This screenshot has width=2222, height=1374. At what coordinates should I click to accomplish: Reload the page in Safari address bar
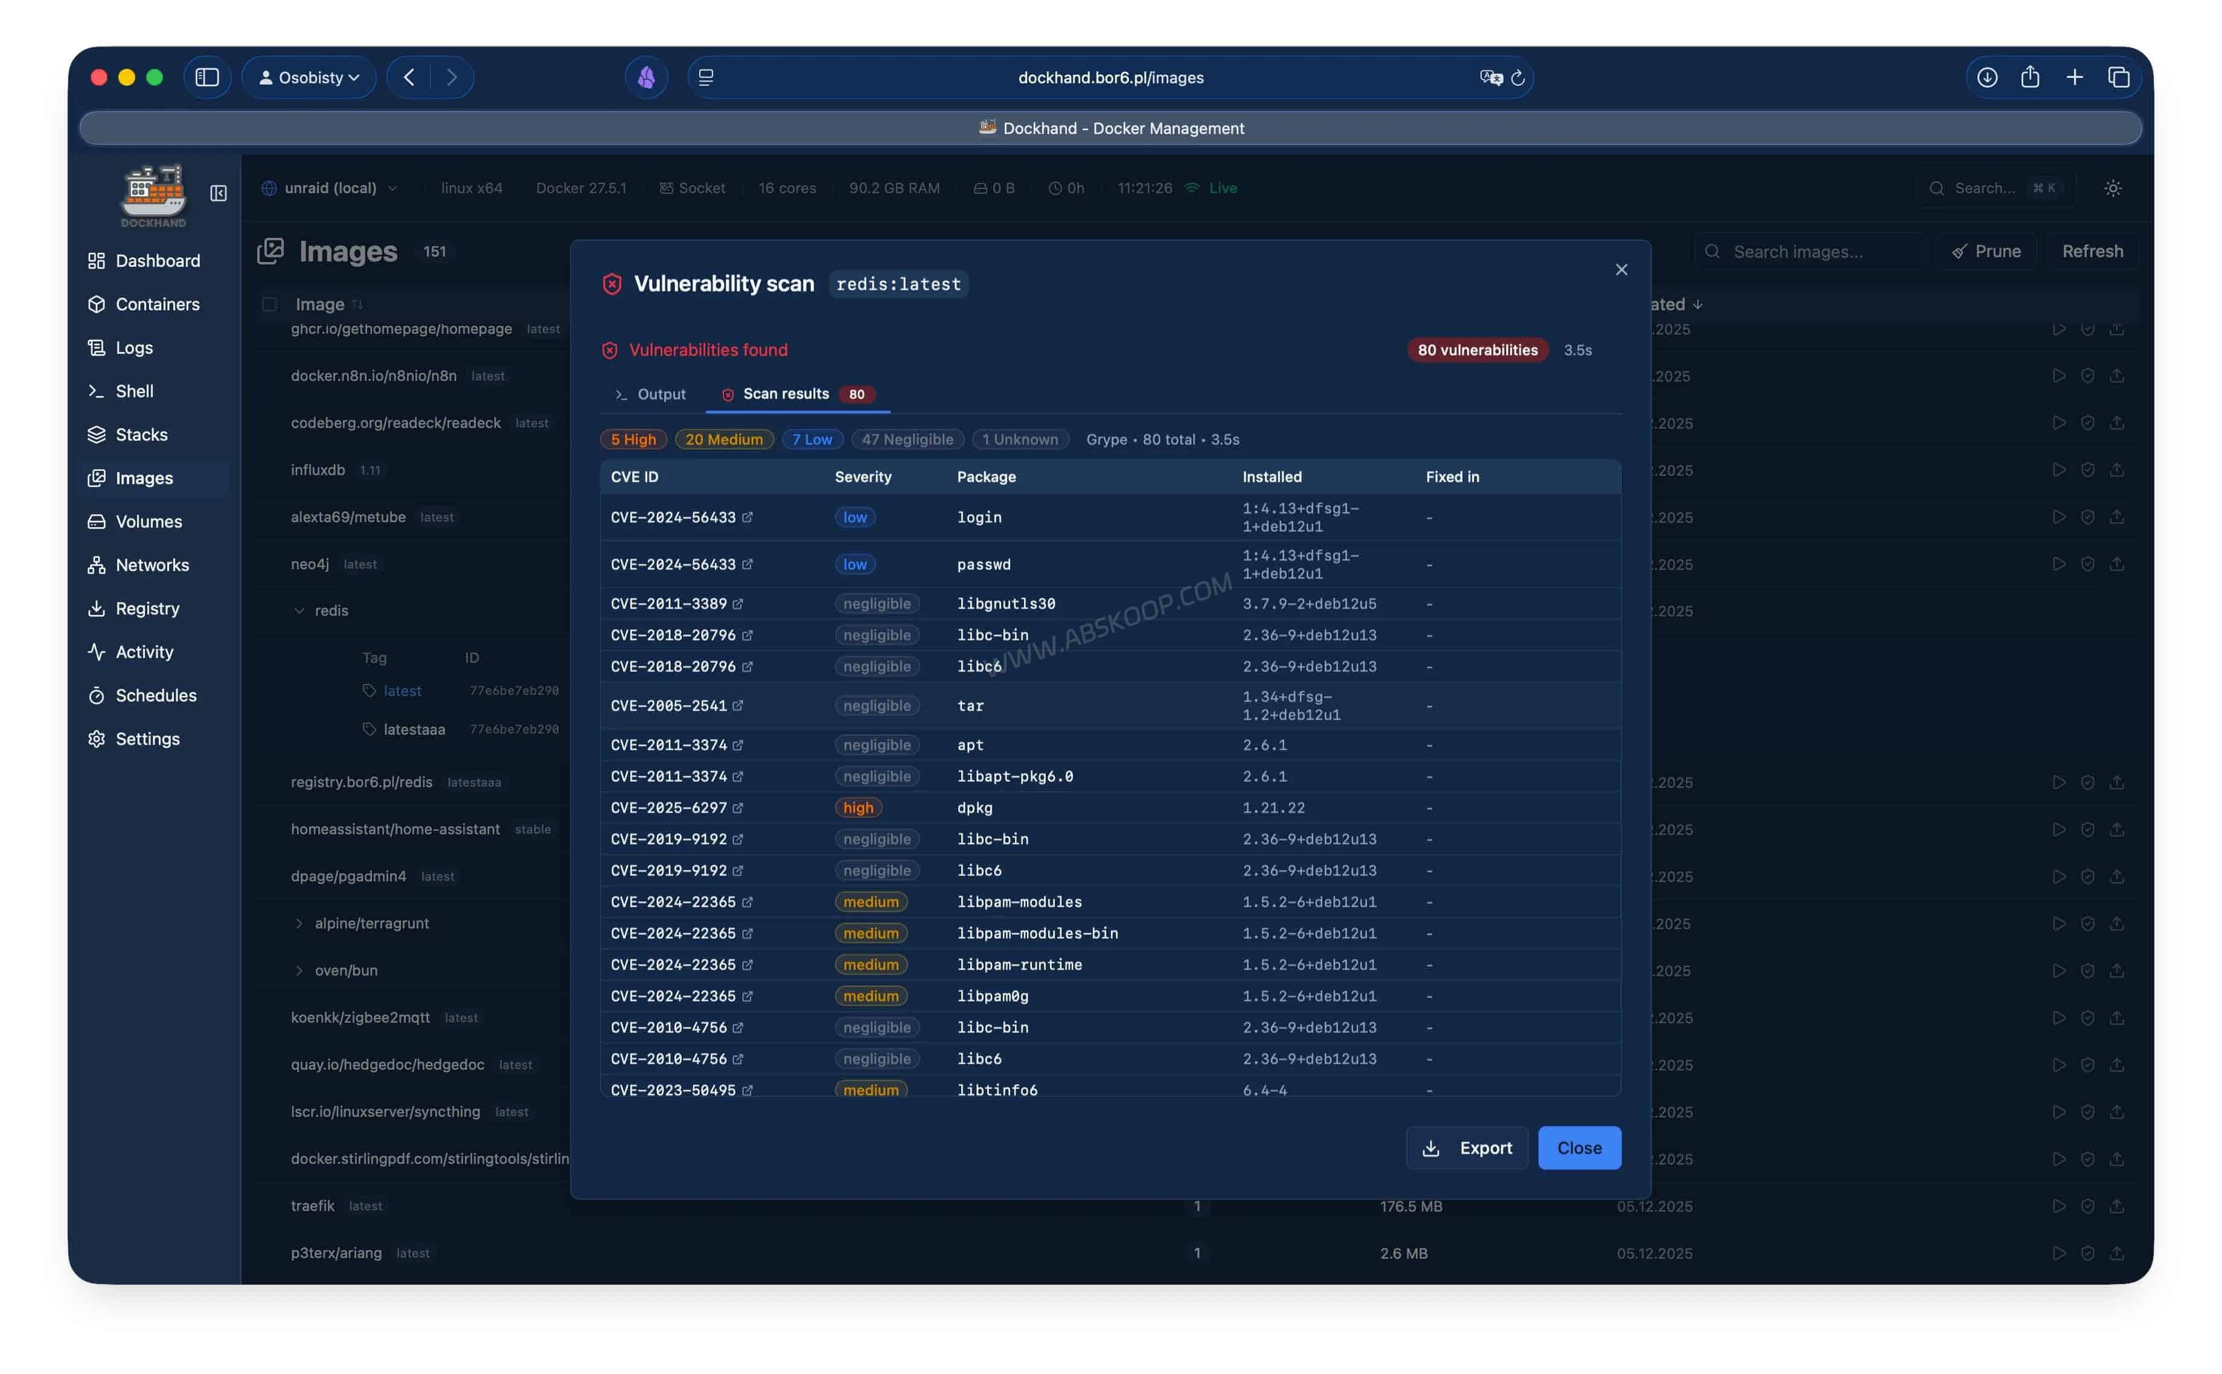click(x=1518, y=78)
